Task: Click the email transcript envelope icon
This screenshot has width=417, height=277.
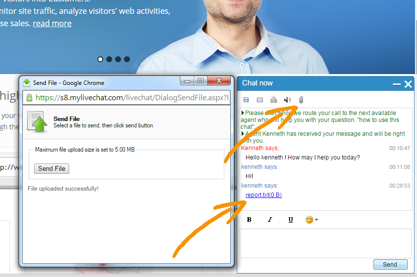Action: 260,100
